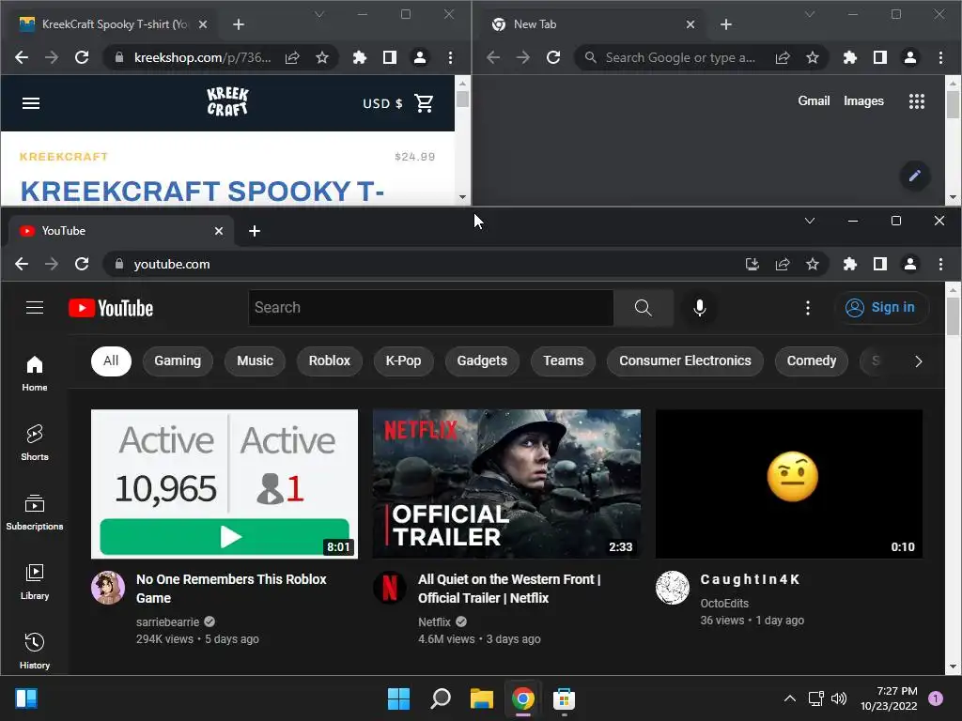This screenshot has width=962, height=721.
Task: Reload page in the New Tab window
Action: tap(553, 57)
